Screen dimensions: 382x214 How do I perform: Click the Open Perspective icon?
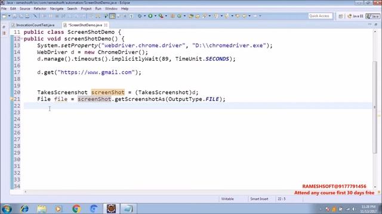pyautogui.click(x=341, y=16)
